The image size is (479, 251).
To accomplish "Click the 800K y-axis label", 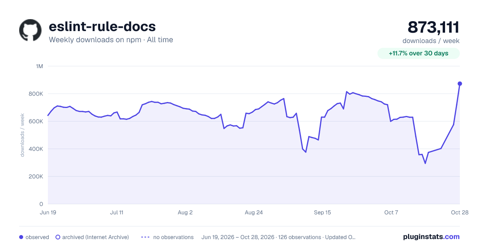I will point(36,94).
